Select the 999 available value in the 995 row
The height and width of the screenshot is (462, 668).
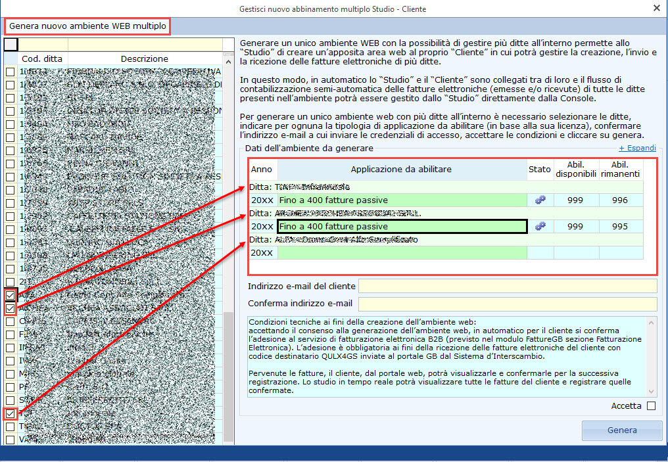point(575,227)
